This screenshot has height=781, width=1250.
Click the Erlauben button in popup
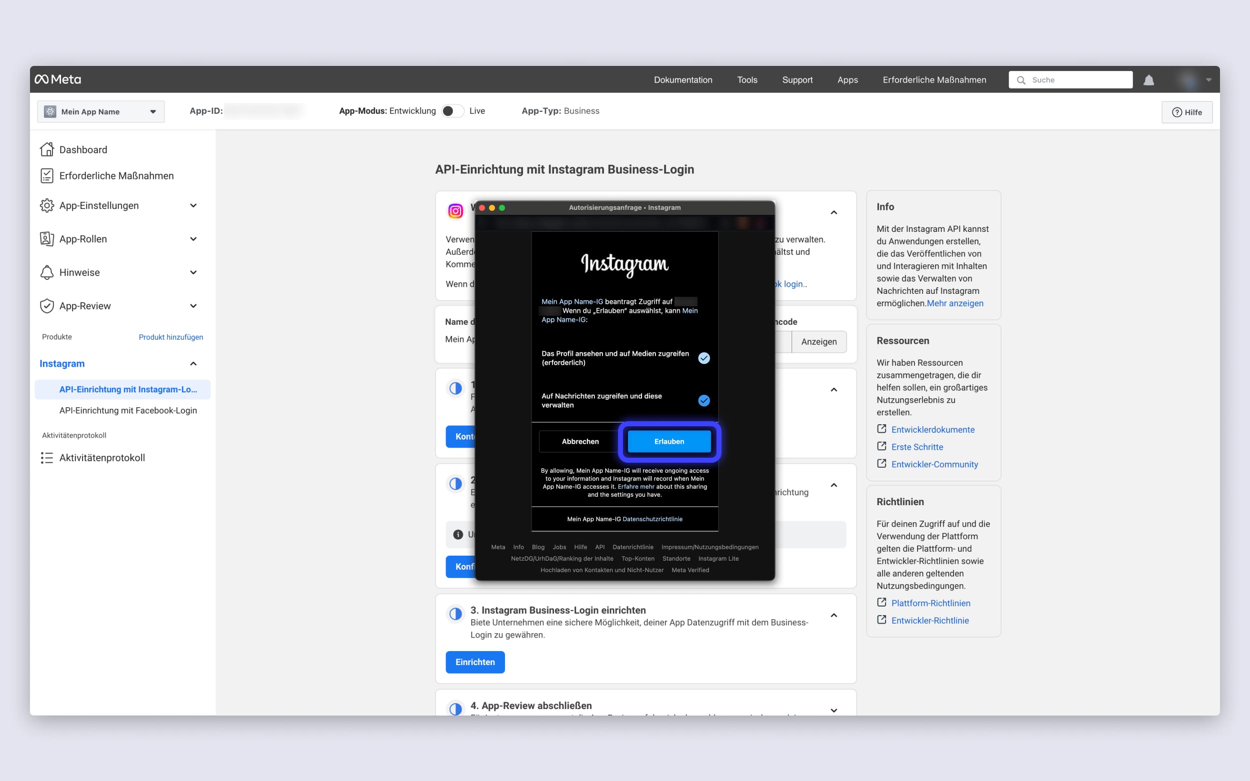[669, 441]
